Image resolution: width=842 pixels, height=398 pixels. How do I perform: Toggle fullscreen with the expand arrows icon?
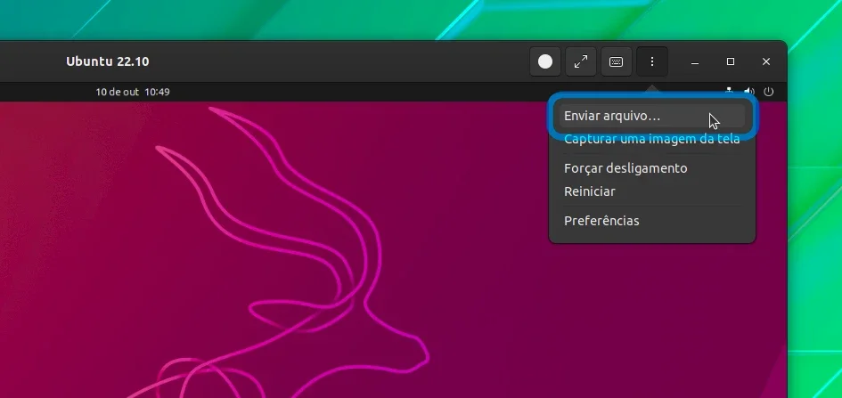580,61
